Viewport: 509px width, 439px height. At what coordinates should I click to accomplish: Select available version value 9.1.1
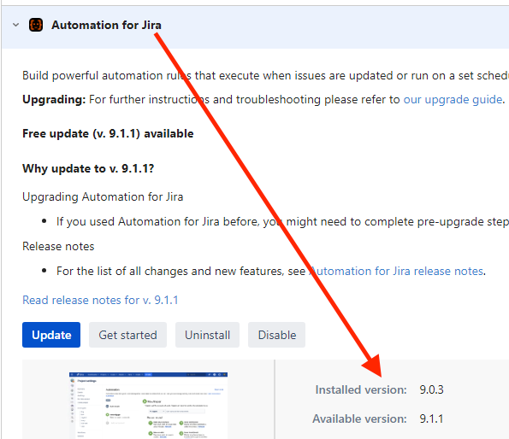431,419
